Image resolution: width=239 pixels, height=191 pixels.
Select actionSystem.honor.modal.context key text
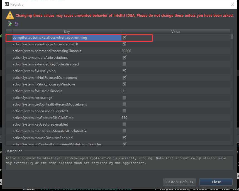coord(40,111)
